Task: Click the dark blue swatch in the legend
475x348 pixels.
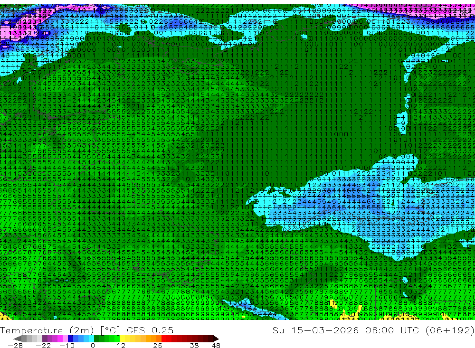Action: pos(70,339)
